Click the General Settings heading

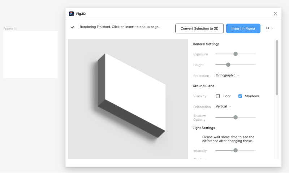click(206, 44)
